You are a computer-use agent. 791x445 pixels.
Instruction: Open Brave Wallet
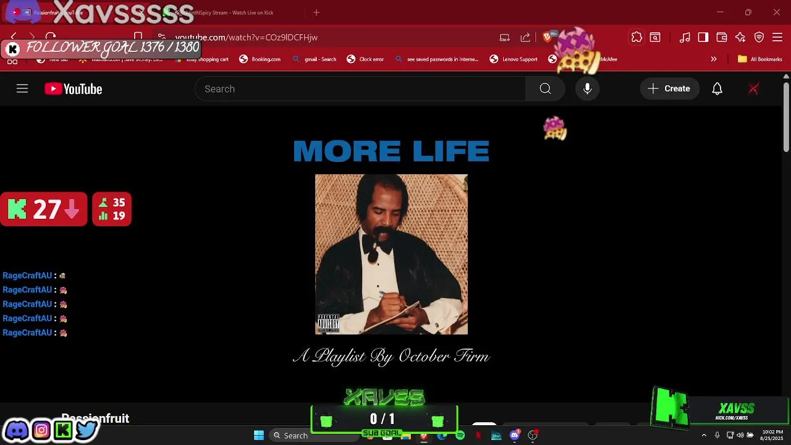coord(722,37)
